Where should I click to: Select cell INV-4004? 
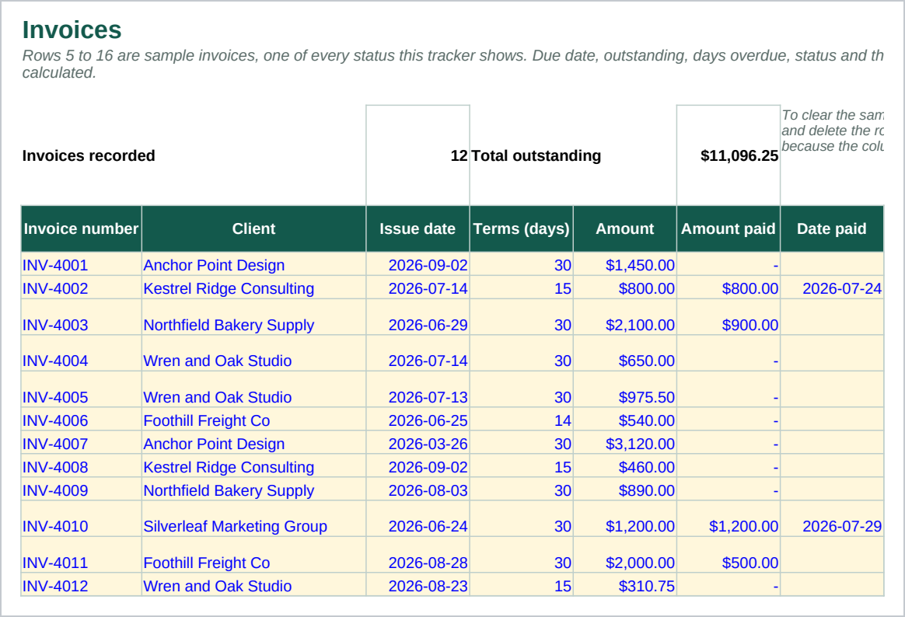point(82,354)
